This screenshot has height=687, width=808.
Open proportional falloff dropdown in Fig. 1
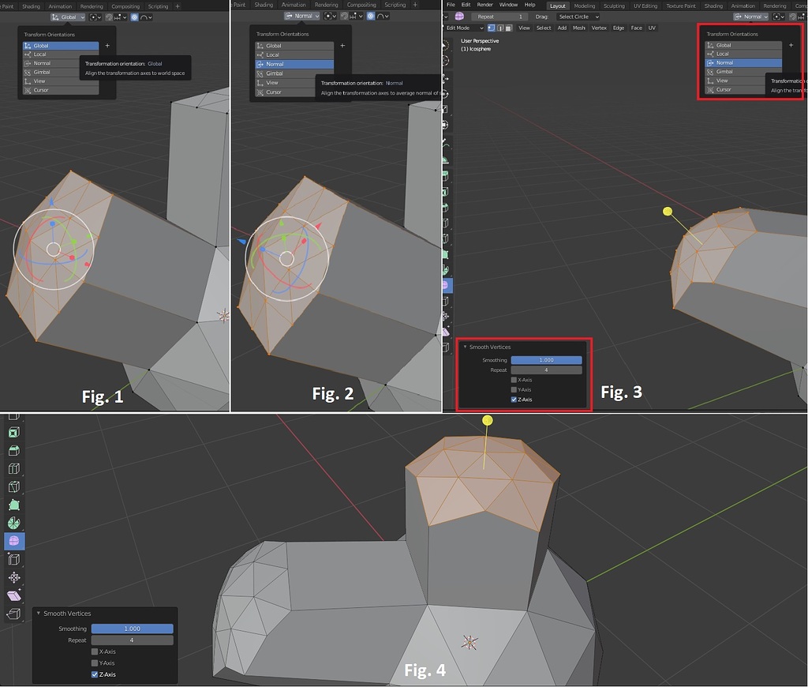[146, 17]
